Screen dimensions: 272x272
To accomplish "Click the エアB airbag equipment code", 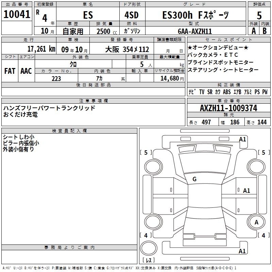I will click(x=237, y=92).
